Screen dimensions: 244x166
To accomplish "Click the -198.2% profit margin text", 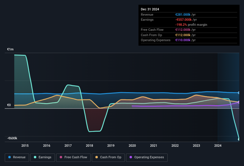I will click(x=191, y=25).
